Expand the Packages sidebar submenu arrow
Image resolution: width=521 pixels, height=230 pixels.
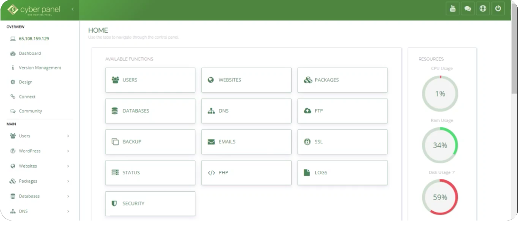coord(68,181)
